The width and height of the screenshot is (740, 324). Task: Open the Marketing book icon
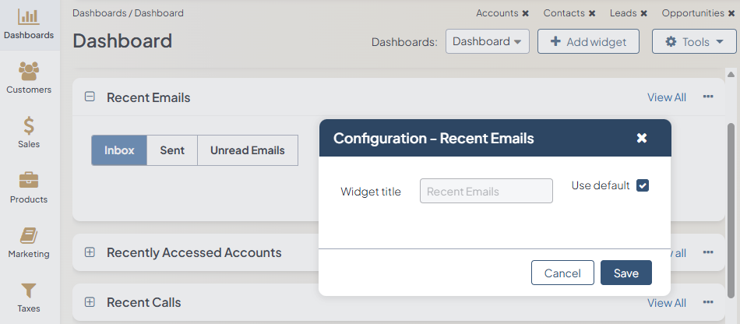coord(29,235)
